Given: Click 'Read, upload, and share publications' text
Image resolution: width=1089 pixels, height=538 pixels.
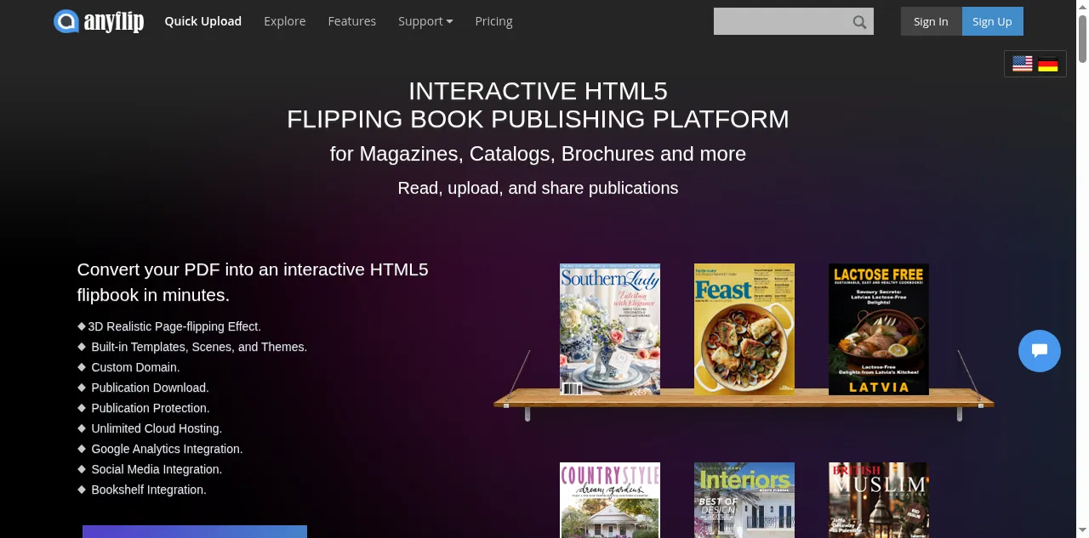Looking at the screenshot, I should coord(538,188).
